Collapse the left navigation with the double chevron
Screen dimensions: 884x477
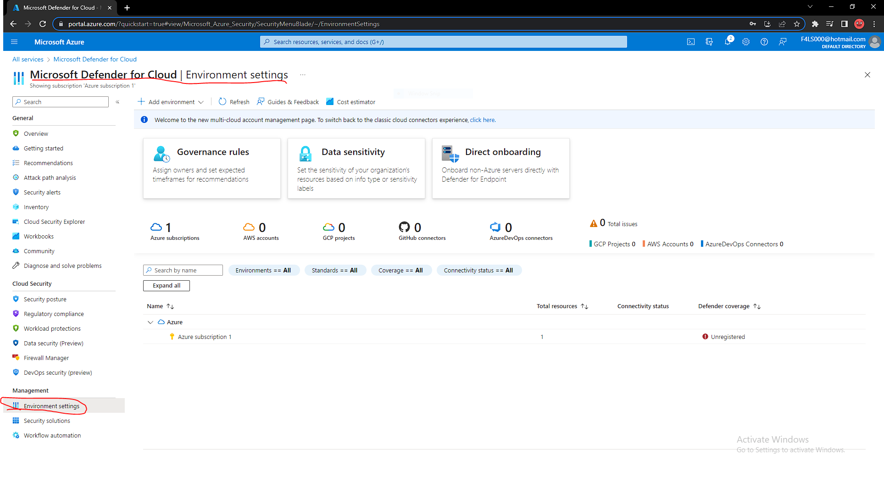point(117,102)
